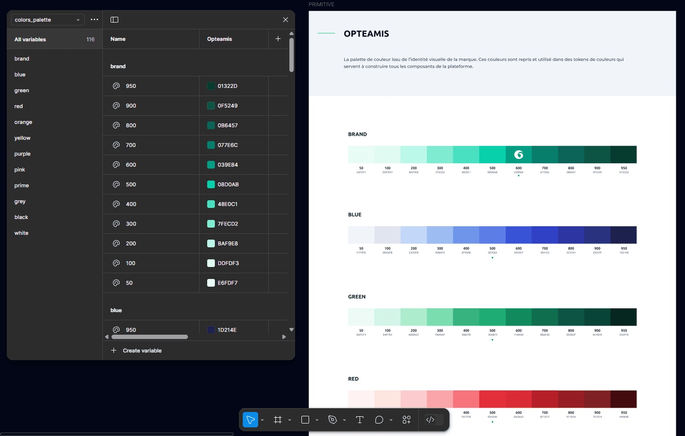
Task: Open Comment tool options chevron
Action: tap(391, 420)
